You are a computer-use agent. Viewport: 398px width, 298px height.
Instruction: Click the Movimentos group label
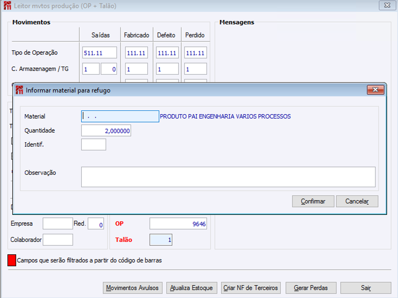(31, 22)
